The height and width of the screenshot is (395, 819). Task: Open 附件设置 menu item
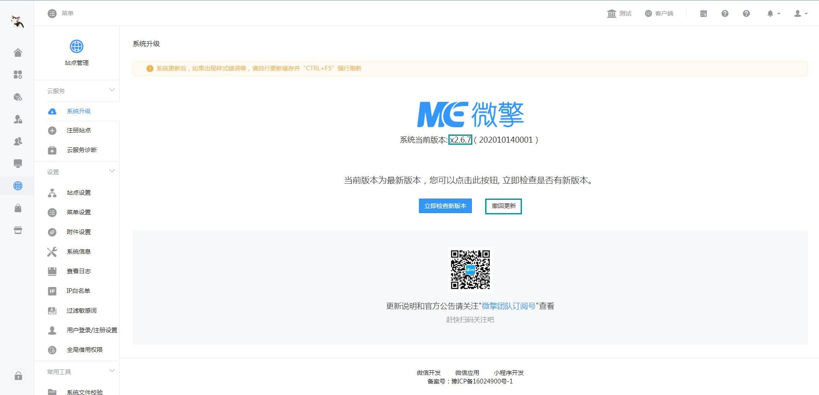pos(79,232)
